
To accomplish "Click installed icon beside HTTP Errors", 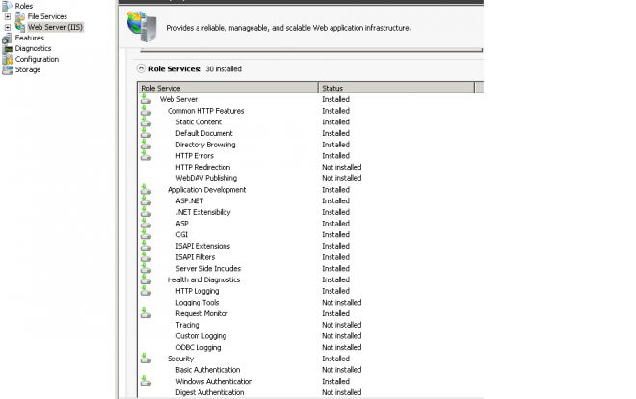I will coord(146,156).
